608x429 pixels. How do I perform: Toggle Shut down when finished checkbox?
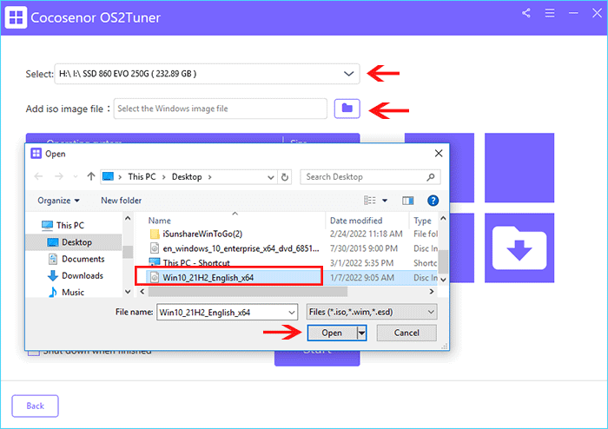tap(34, 353)
